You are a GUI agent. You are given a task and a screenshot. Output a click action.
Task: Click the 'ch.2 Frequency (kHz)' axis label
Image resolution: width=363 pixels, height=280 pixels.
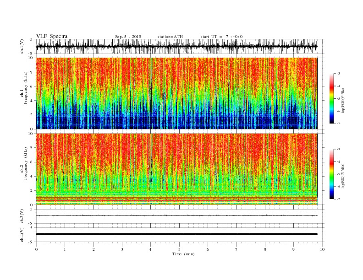[24, 164]
